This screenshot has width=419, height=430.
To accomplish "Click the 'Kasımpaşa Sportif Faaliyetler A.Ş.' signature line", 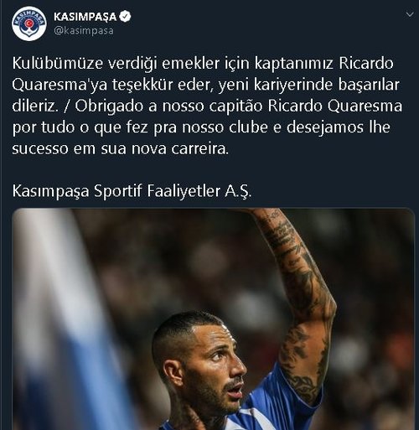I will (132, 191).
